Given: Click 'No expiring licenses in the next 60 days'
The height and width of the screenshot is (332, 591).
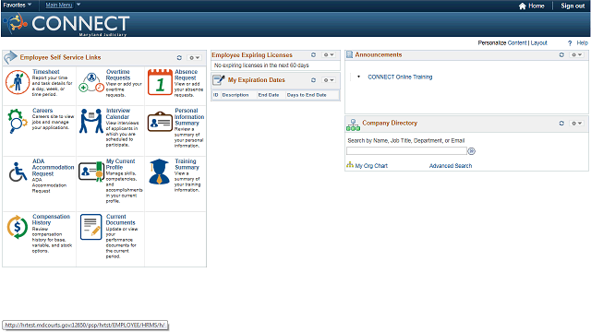Looking at the screenshot, I should click(x=261, y=65).
